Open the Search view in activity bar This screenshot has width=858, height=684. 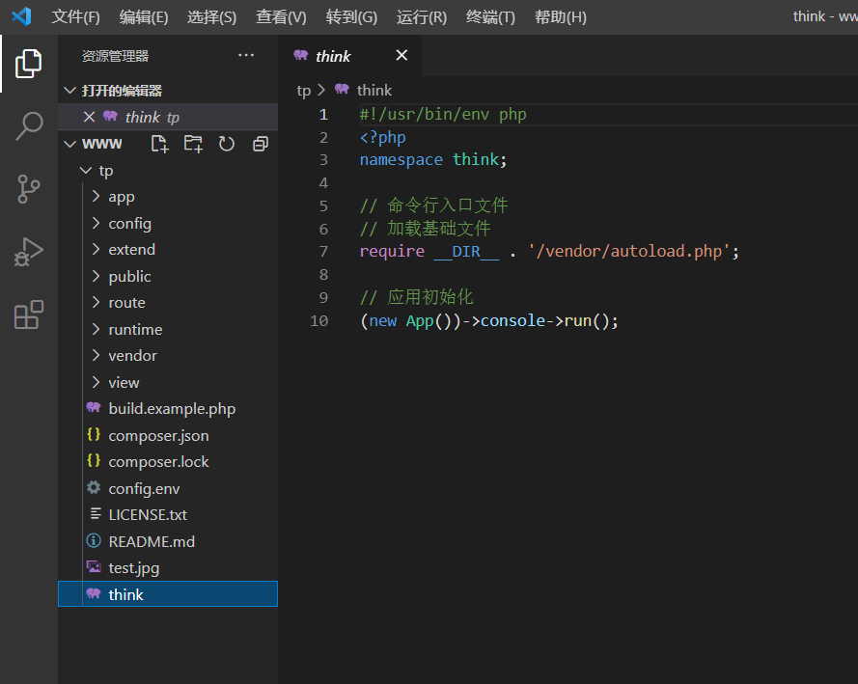pyautogui.click(x=29, y=125)
